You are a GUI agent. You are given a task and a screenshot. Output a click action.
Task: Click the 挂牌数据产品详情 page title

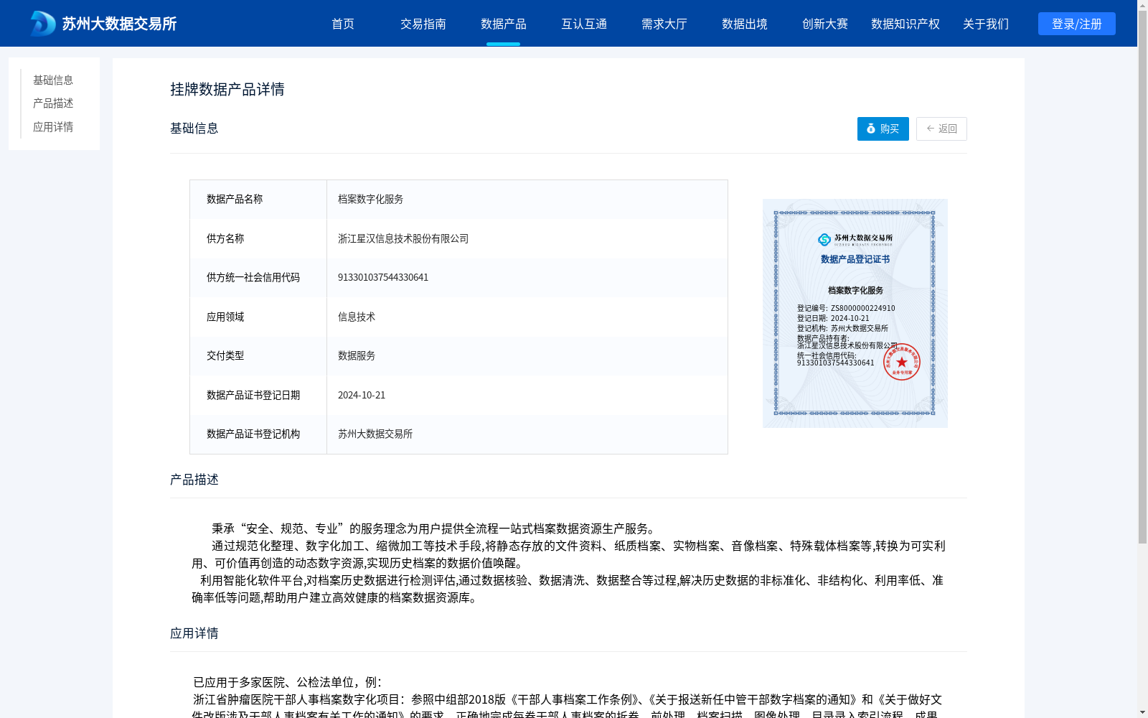227,89
